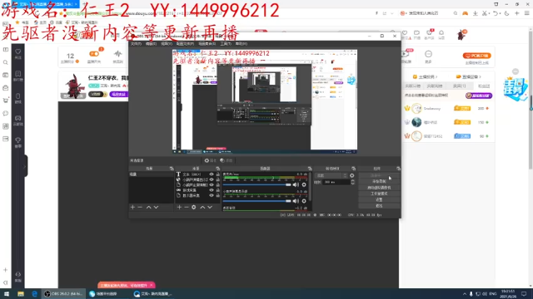
Task: Pop out the Audio Mixer dock panel
Action: [310, 169]
